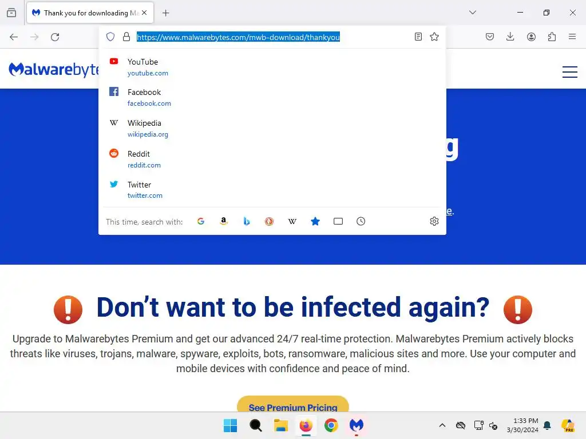586x439 pixels.
Task: Open Firefox account icon
Action: point(531,37)
